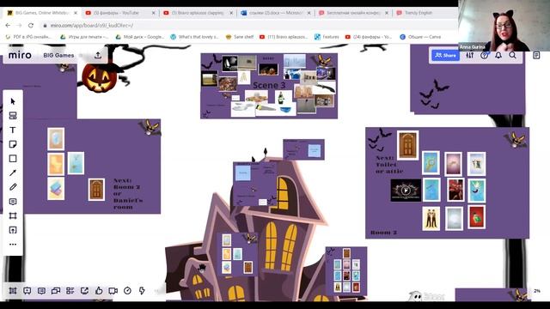Image resolution: width=550 pixels, height=309 pixels.
Task: Open the voting thumbs-up tool
Action: point(99,290)
